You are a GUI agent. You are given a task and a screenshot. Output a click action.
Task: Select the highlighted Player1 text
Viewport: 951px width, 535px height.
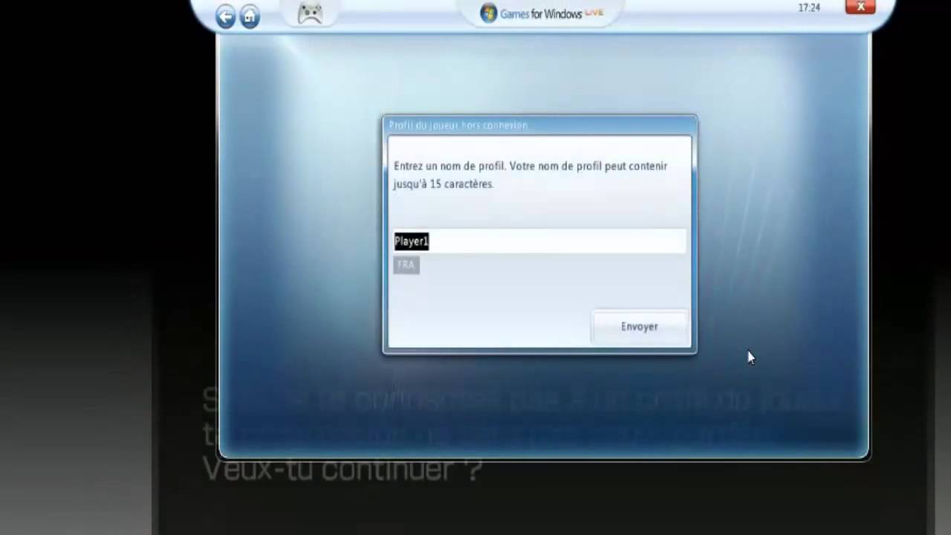coord(411,241)
